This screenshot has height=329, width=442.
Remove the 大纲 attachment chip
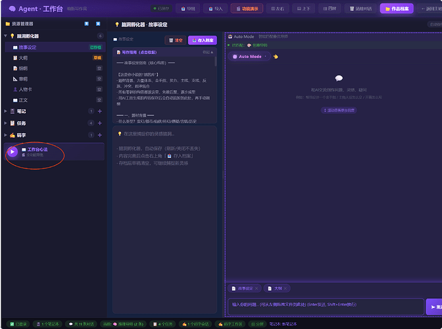pyautogui.click(x=285, y=288)
